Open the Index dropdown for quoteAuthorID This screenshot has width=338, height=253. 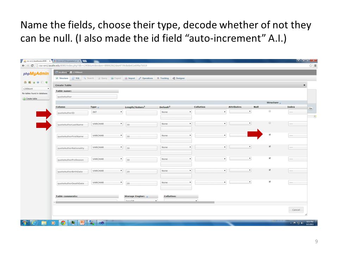tap(298, 112)
